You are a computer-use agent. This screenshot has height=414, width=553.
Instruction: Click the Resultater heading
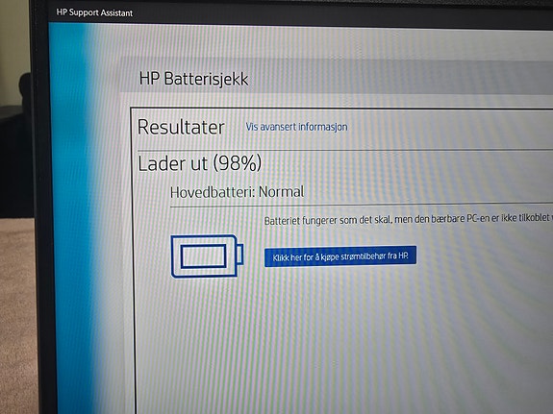pos(181,127)
